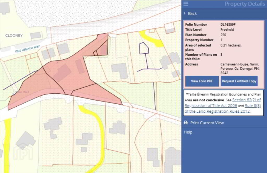The width and height of the screenshot is (267, 173).
Task: Click the View Folio PDF button
Action: 202,81
